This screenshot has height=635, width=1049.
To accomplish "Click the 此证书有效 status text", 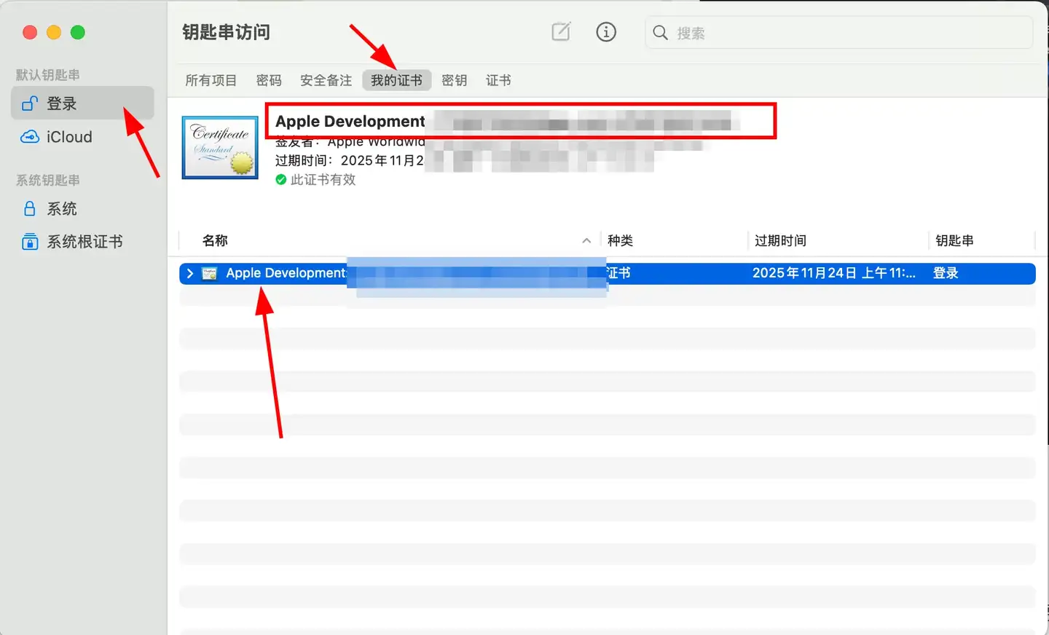I will point(323,180).
